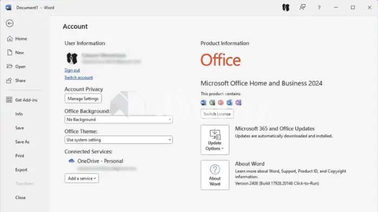Minimize the Word window

336,8
